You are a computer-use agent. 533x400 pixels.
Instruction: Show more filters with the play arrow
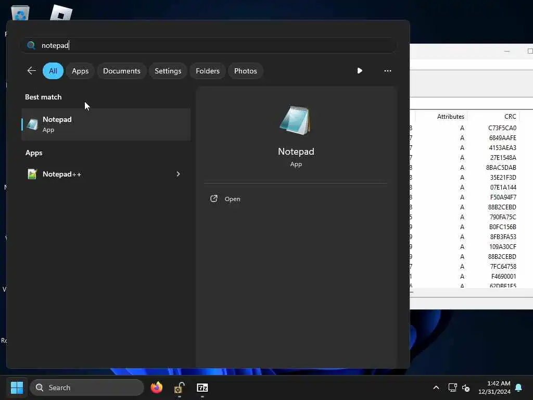[x=360, y=71]
